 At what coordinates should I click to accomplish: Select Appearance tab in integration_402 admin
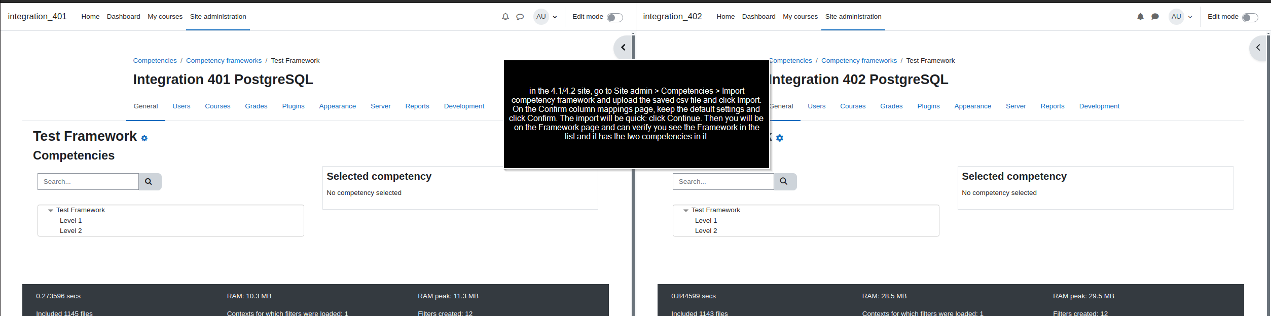click(972, 106)
